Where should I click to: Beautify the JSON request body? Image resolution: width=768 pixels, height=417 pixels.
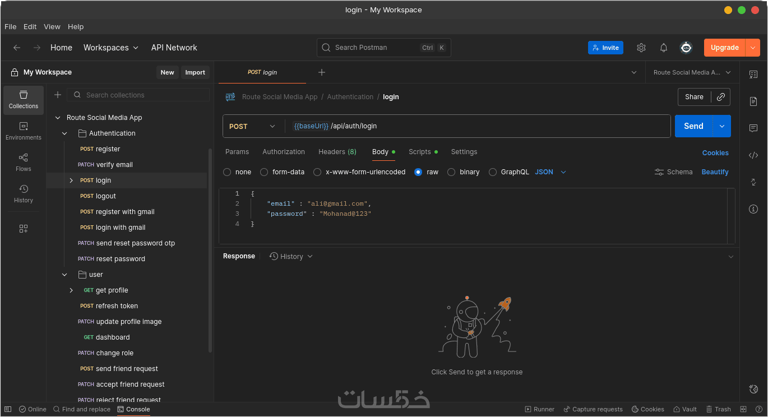tap(715, 172)
